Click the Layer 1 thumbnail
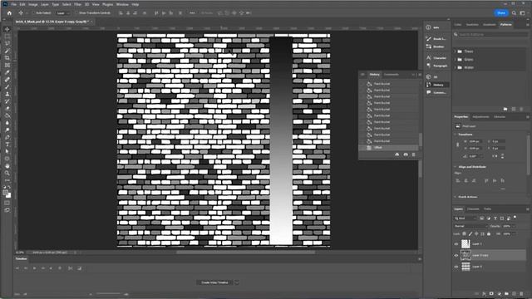 (x=465, y=243)
